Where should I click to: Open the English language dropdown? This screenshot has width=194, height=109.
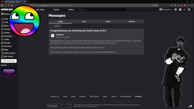coord(59,106)
